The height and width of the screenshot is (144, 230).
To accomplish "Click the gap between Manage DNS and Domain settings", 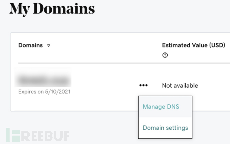I will [x=165, y=117].
